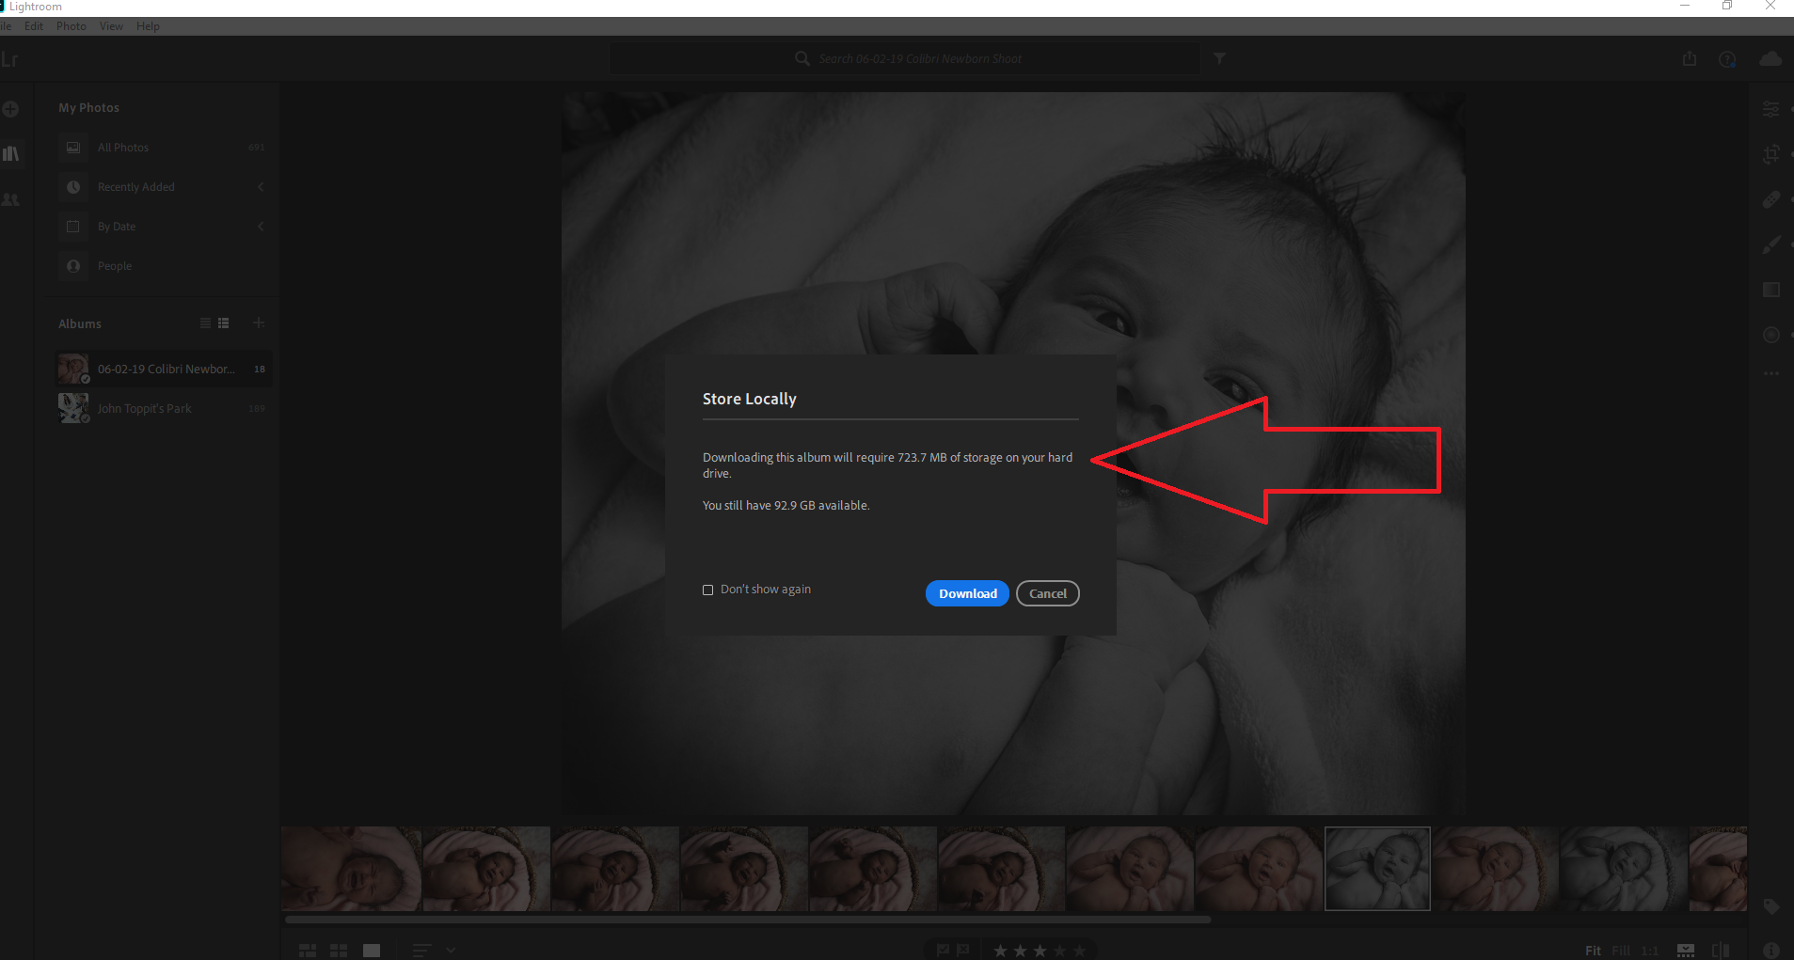The width and height of the screenshot is (1794, 960).
Task: Switch Albums to list view icon
Action: pos(205,323)
